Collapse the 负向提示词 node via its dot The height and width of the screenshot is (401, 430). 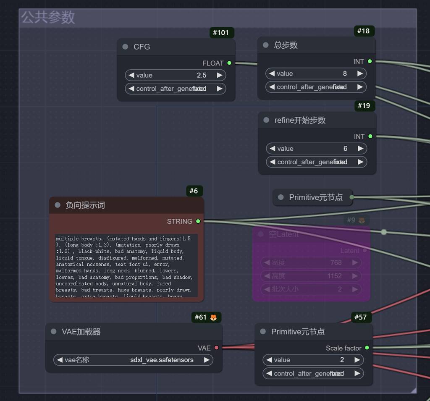[58, 205]
